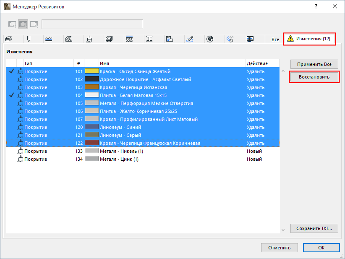Viewport: 345px width, 259px height.
Task: Select the both-panes view icon
Action: [x=23, y=24]
